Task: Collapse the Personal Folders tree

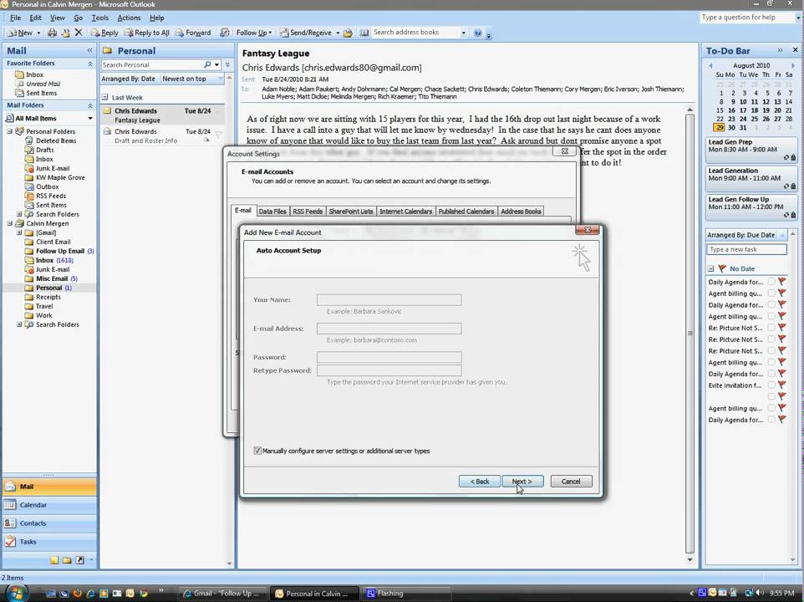Action: pyautogui.click(x=10, y=131)
